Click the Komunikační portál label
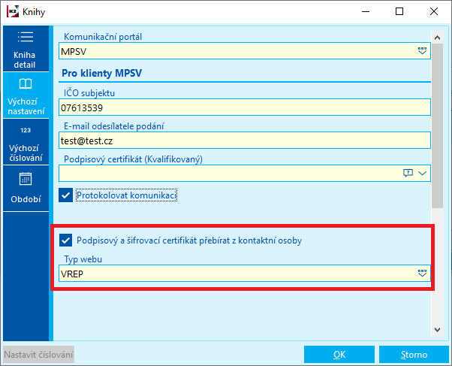 coord(103,37)
